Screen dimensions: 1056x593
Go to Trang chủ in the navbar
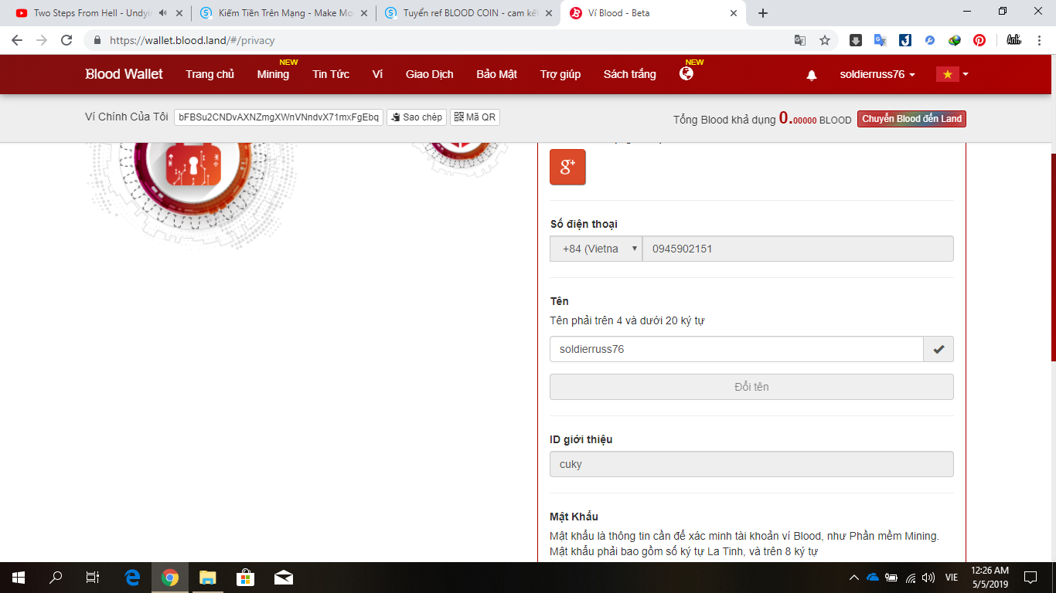coord(209,74)
